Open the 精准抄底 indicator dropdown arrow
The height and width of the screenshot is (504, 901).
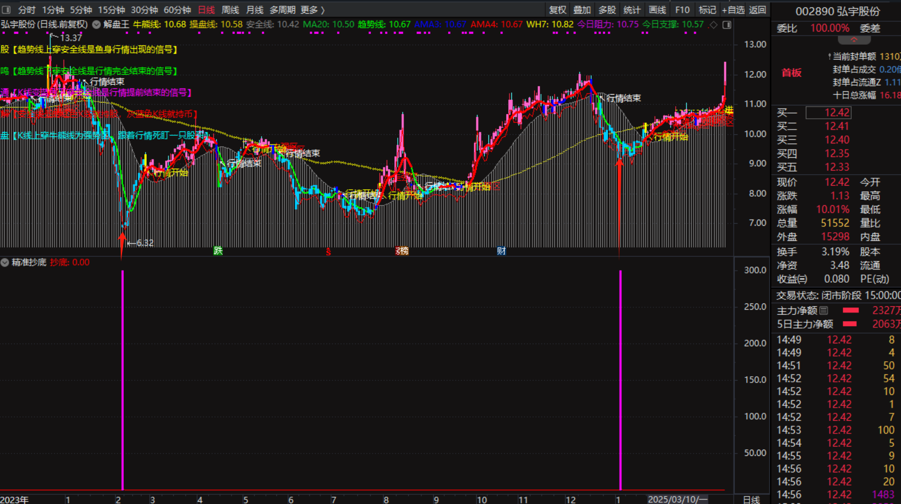[x=5, y=262]
